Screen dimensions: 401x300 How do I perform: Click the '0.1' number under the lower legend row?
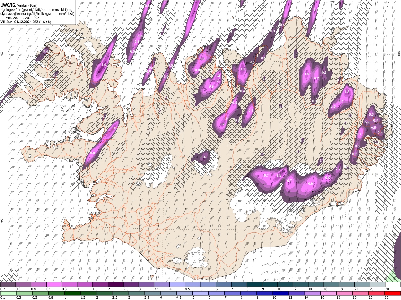[x=3, y=297]
